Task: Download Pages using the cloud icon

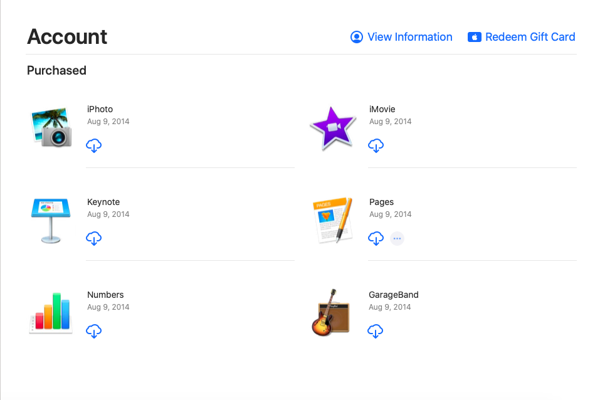Action: tap(376, 238)
